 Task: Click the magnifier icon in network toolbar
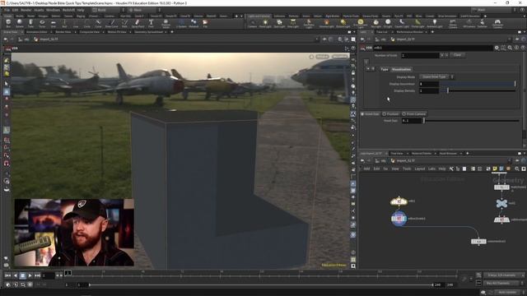[x=517, y=169]
